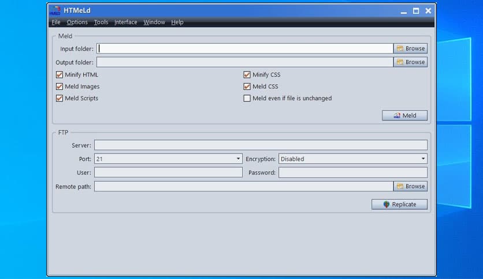Close the HTMeLd window
The width and height of the screenshot is (483, 279).
428,11
